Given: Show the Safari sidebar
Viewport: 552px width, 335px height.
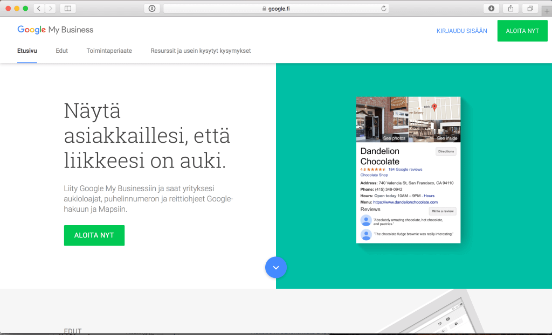Looking at the screenshot, I should (68, 8).
